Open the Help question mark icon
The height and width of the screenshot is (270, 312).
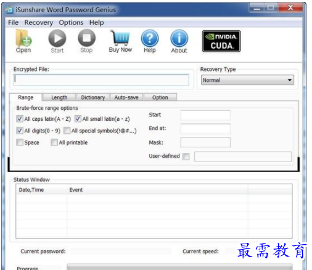[x=150, y=41]
